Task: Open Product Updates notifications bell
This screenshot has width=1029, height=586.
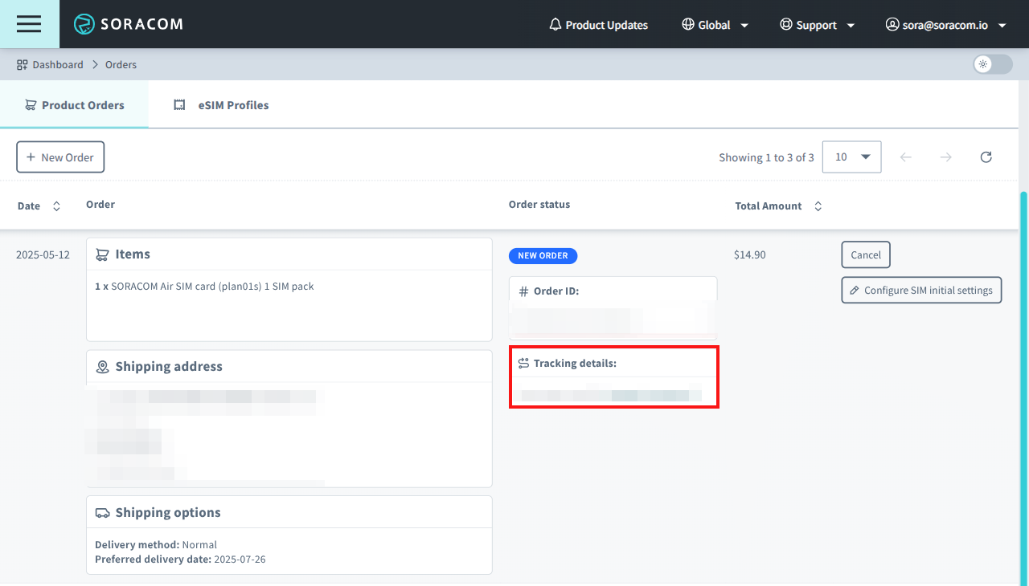Action: click(555, 24)
